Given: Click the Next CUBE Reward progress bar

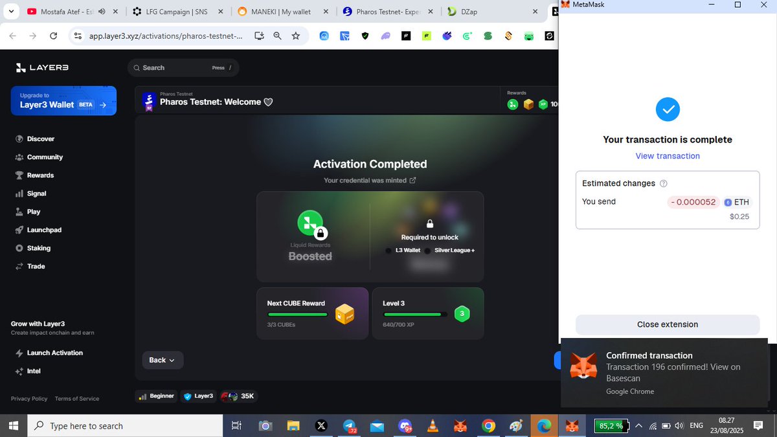Looking at the screenshot, I should (297, 315).
